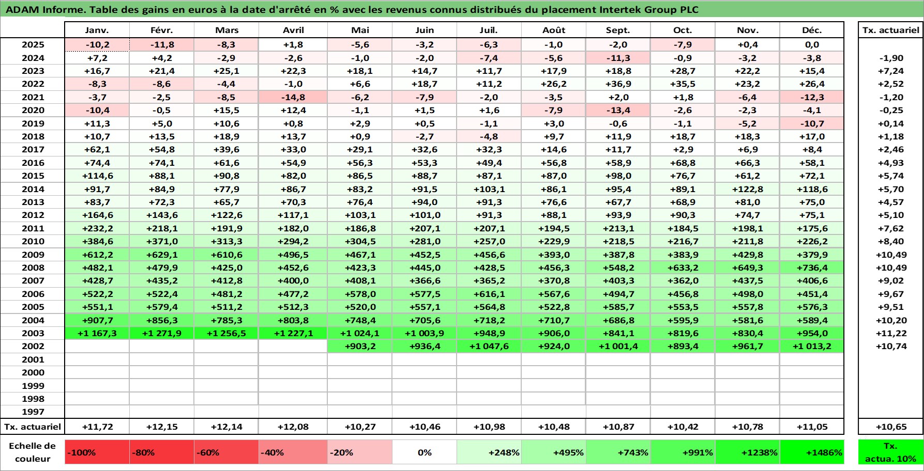Click the 'Tx. actua. 10%' green legend cell
Screen dimensions: 924x471
pyautogui.click(x=890, y=452)
